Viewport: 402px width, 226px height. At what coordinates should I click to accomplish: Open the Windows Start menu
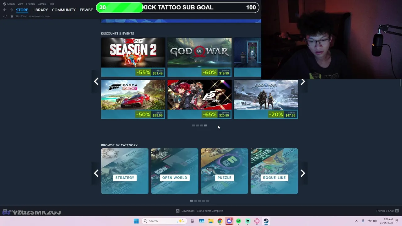pos(136,221)
